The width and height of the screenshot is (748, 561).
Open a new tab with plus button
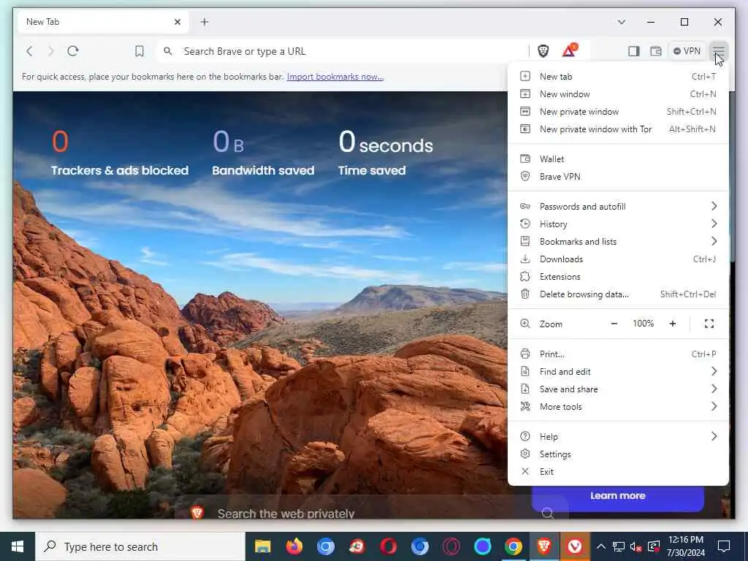point(205,22)
